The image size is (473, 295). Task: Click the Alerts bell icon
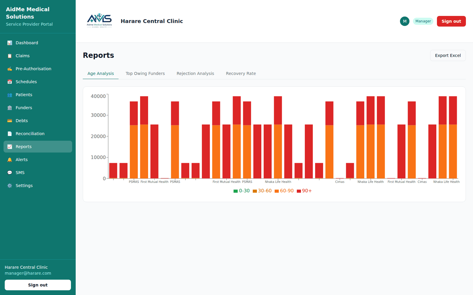pos(10,160)
